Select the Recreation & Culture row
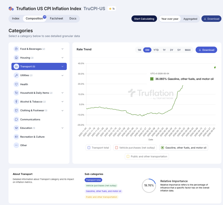This screenshot has width=223, height=205. [x=39, y=137]
